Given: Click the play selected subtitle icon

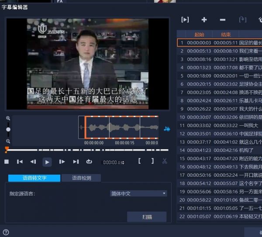Looking at the screenshot, I should tap(185, 20).
